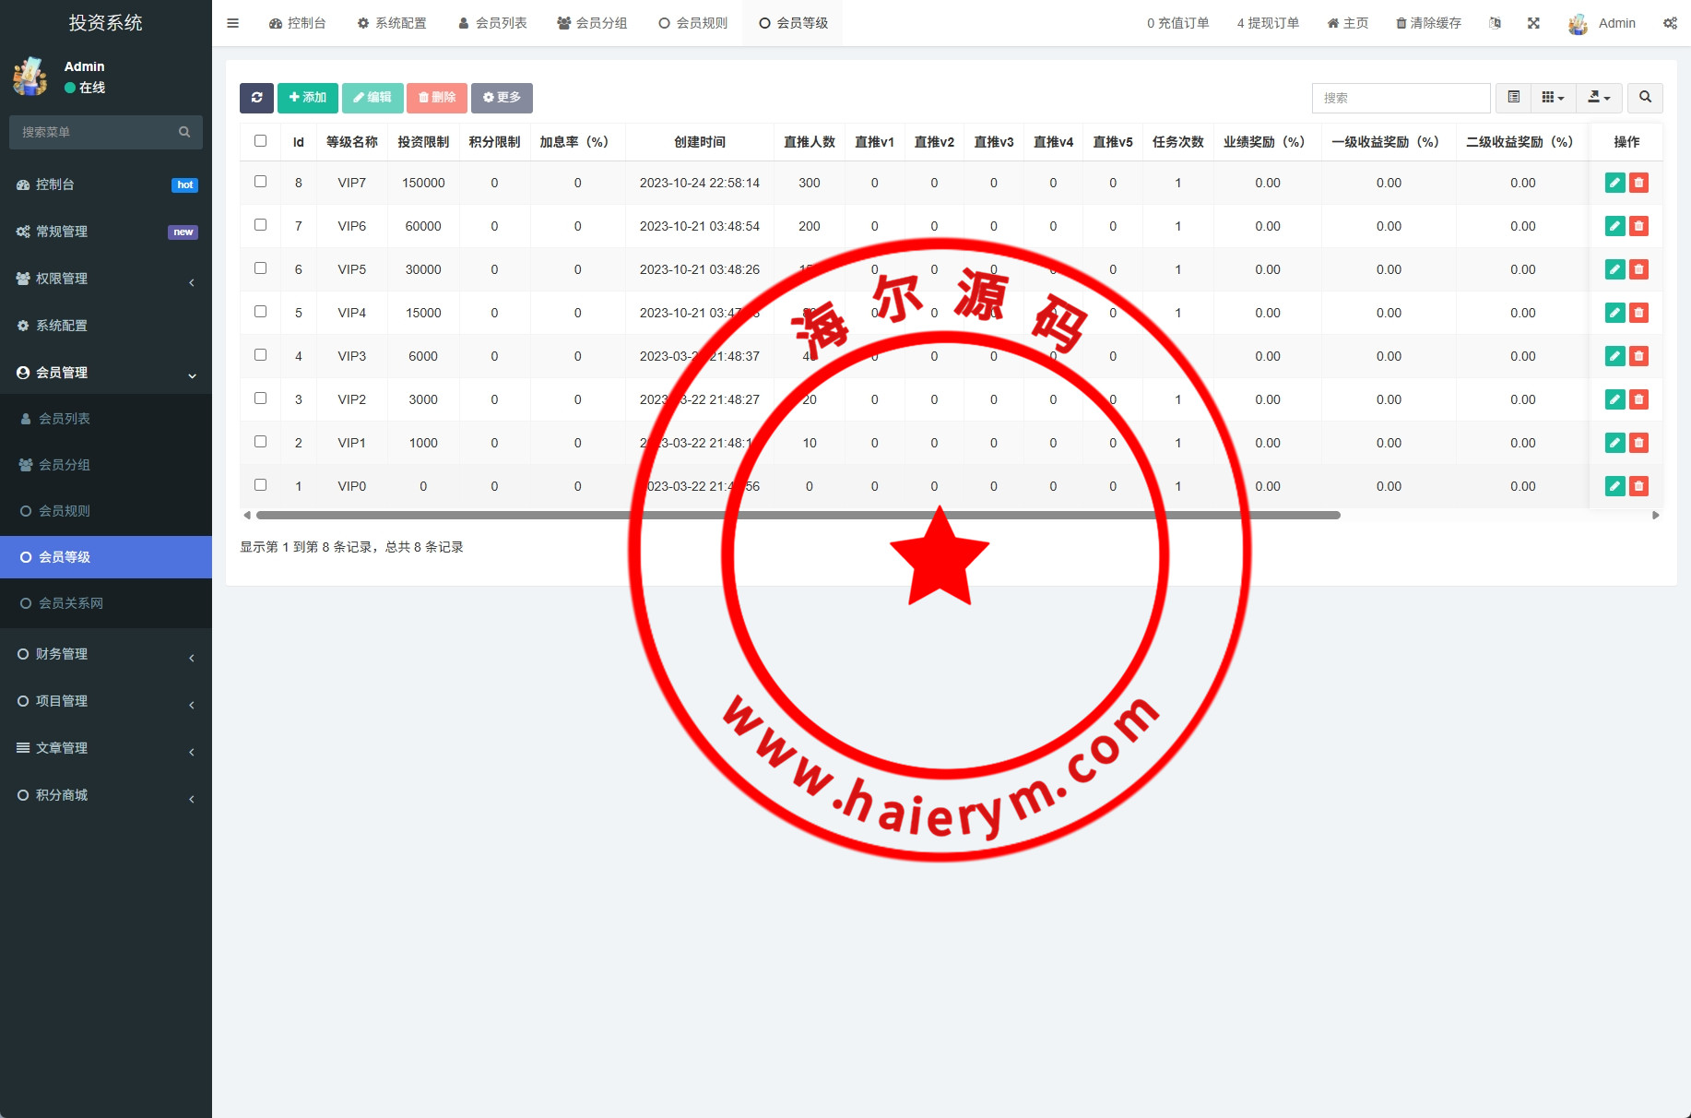1691x1118 pixels.
Task: Click the hamburger menu toggle icon
Action: (x=233, y=23)
